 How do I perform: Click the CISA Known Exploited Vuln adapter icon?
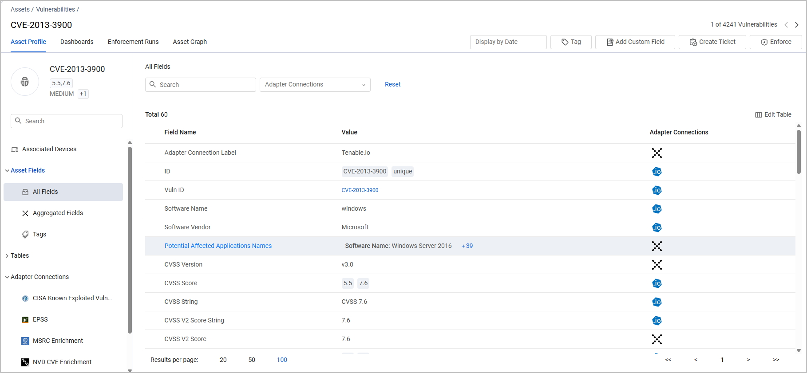coord(25,298)
